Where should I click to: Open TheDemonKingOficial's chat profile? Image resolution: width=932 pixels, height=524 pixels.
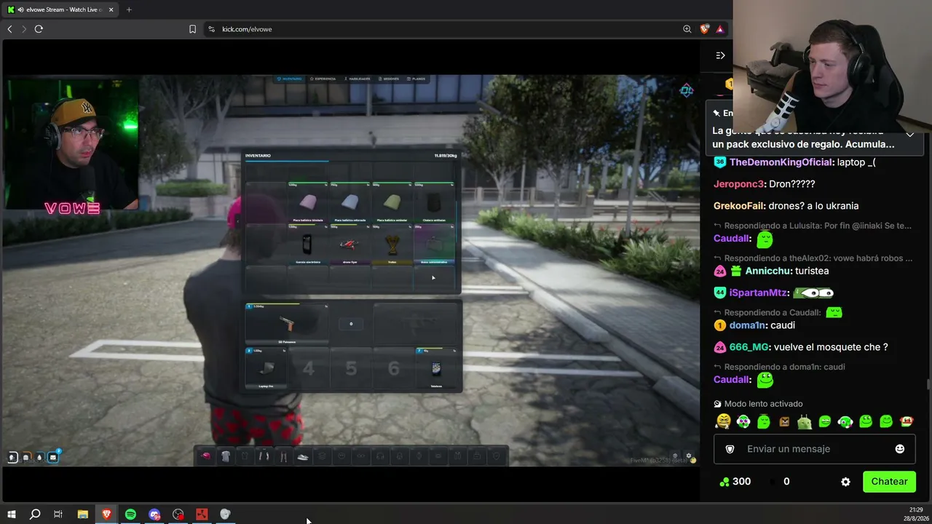[x=781, y=162]
